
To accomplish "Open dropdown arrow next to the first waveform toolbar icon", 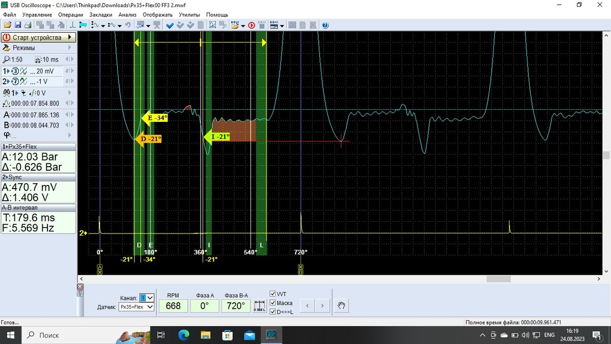I will (x=103, y=25).
